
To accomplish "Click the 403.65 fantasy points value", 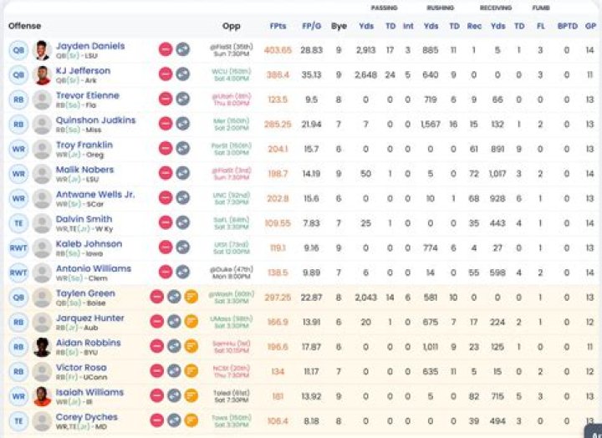I will [x=278, y=50].
